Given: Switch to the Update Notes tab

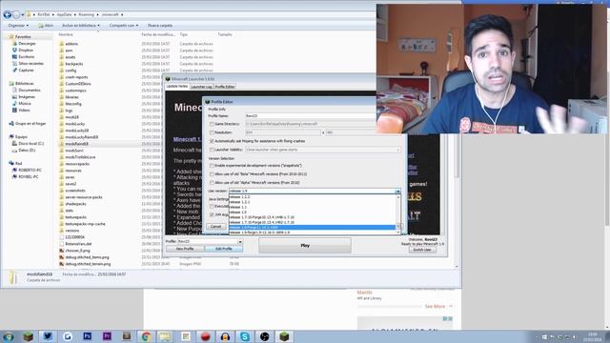Looking at the screenshot, I should 177,87.
